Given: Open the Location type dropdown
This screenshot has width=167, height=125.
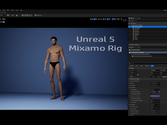Looking at the screenshot, I should point(133,70).
